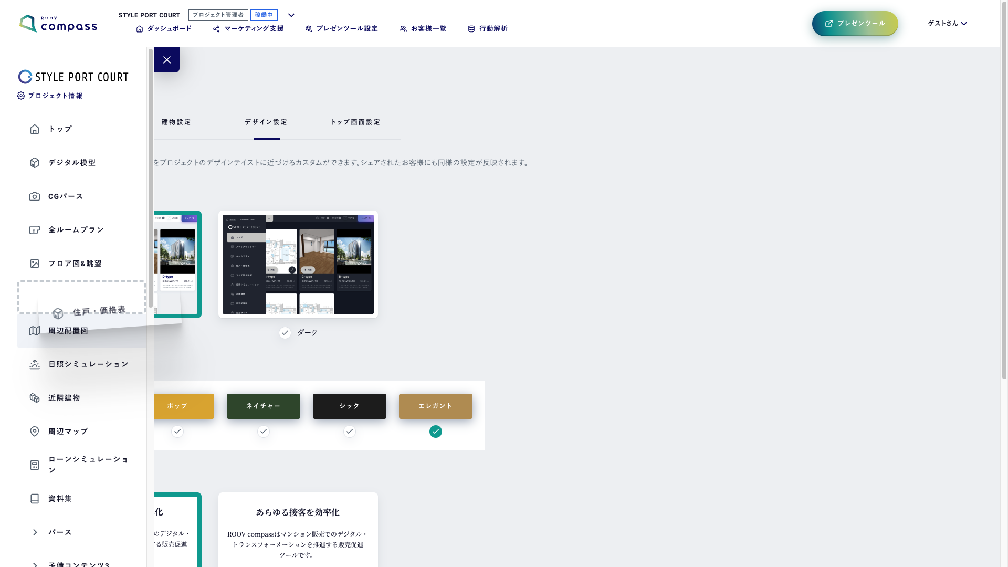Select the dark theme preview thumbnail
Viewport: 1008px width, 567px height.
pos(298,264)
